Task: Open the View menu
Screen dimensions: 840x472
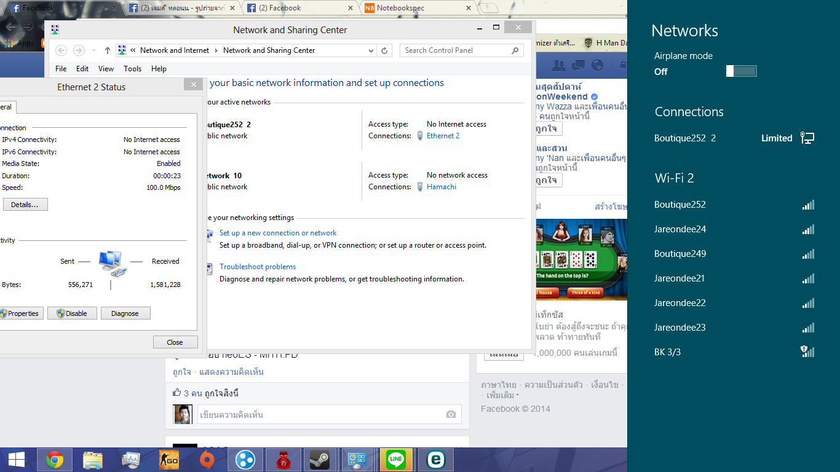Action: click(x=106, y=69)
